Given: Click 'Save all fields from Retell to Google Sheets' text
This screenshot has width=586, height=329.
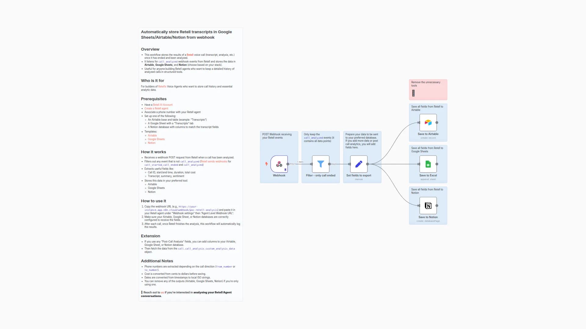Looking at the screenshot, I should pyautogui.click(x=427, y=150).
